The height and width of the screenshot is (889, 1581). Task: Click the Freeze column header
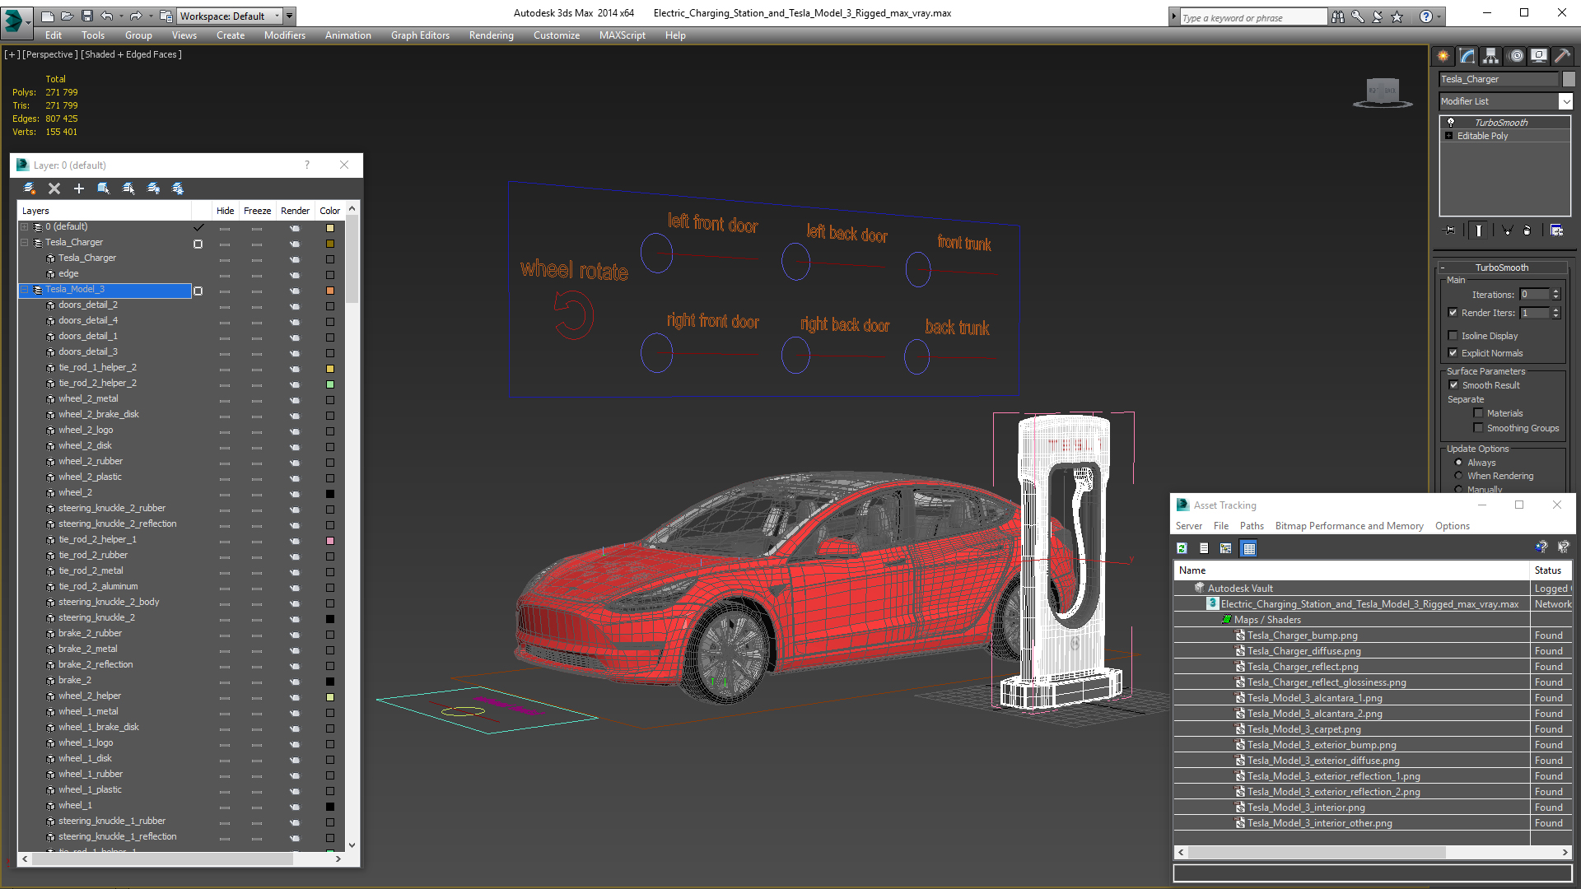[257, 211]
